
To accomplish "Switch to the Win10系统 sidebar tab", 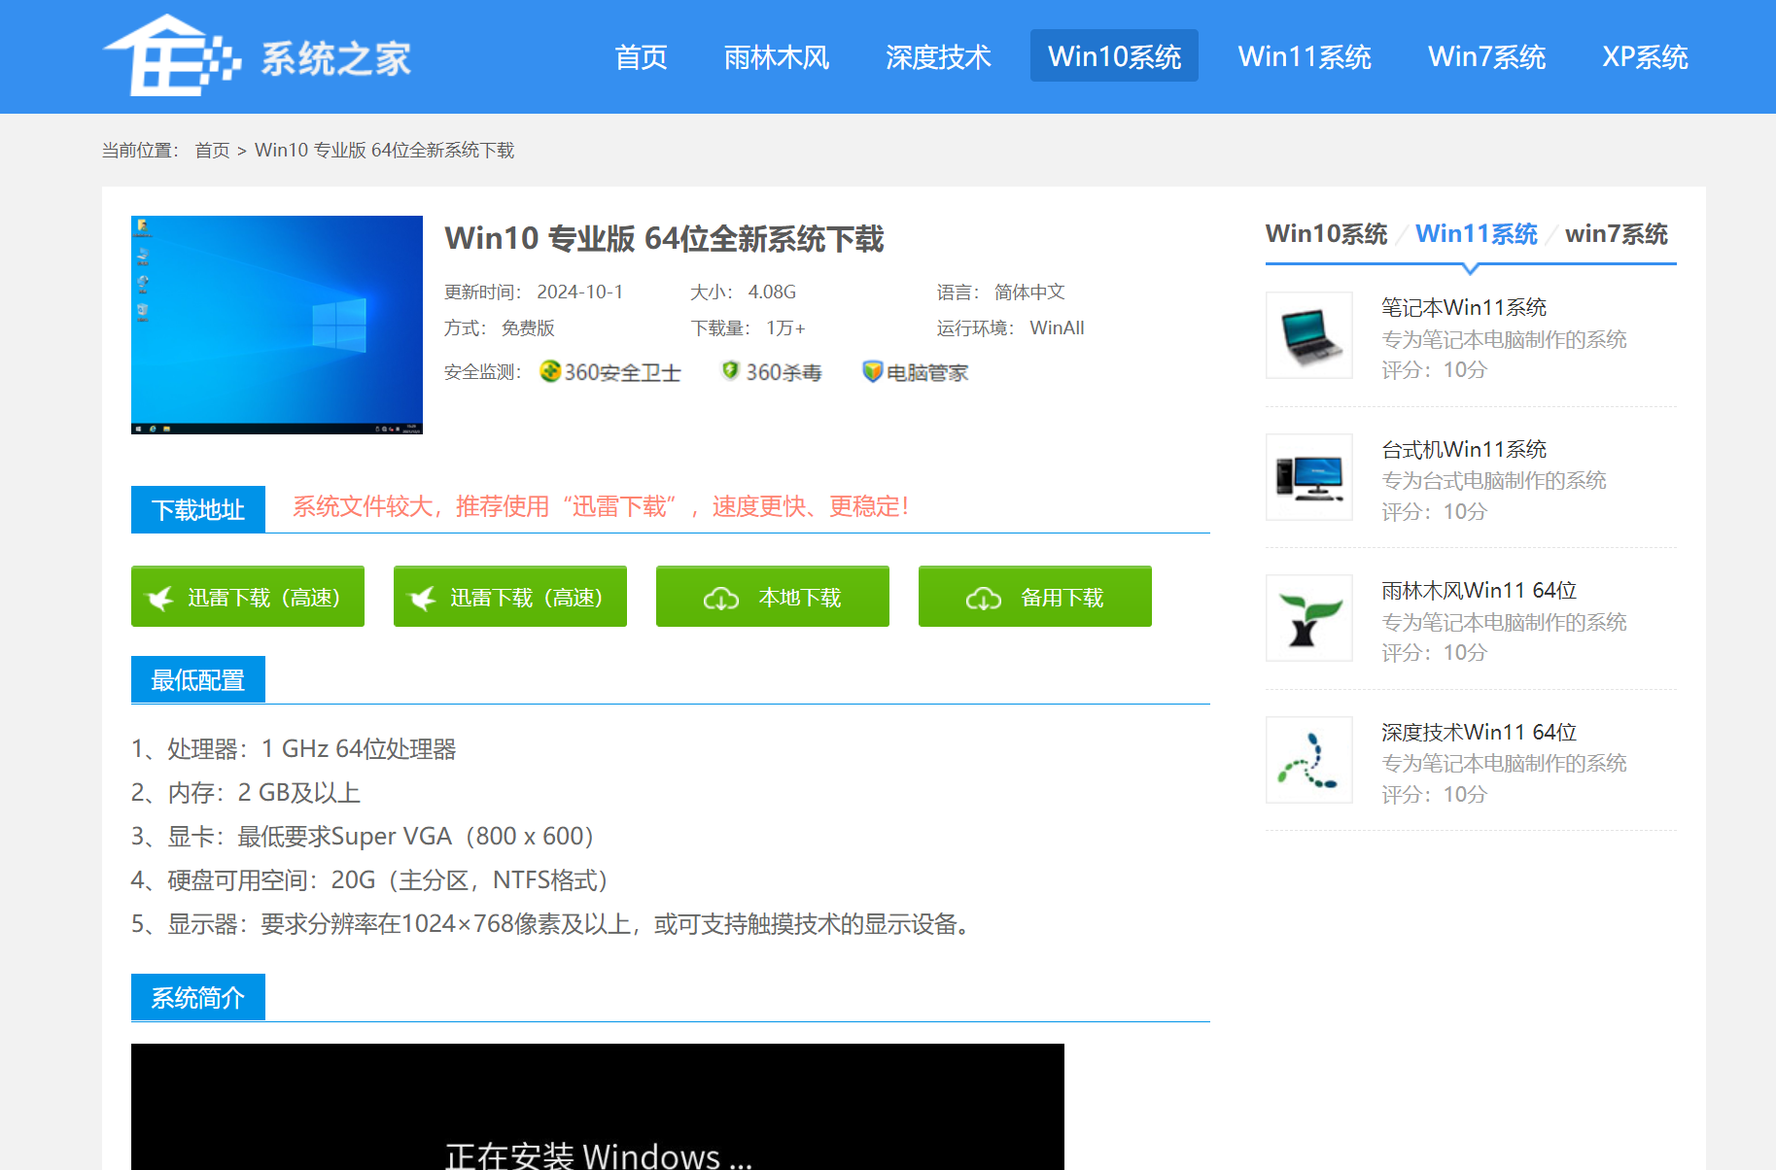I will tap(1326, 234).
